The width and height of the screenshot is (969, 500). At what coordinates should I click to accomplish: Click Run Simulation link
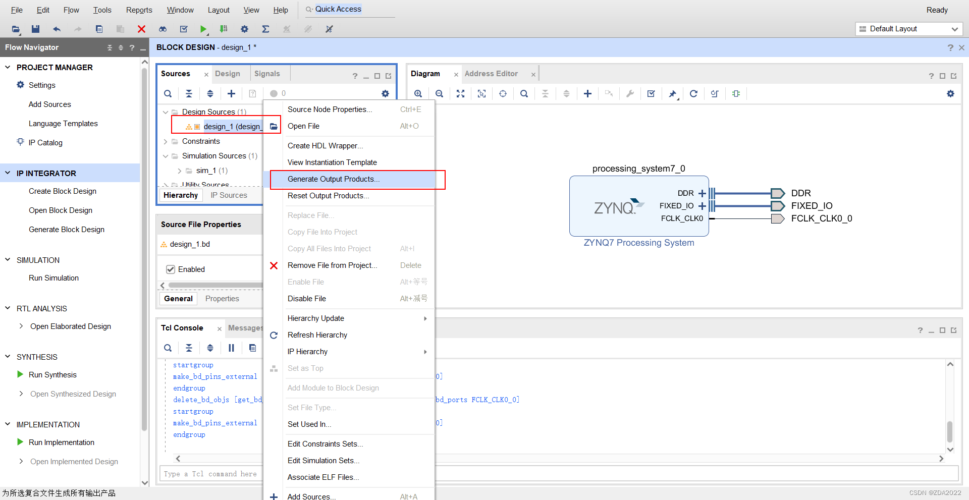53,278
